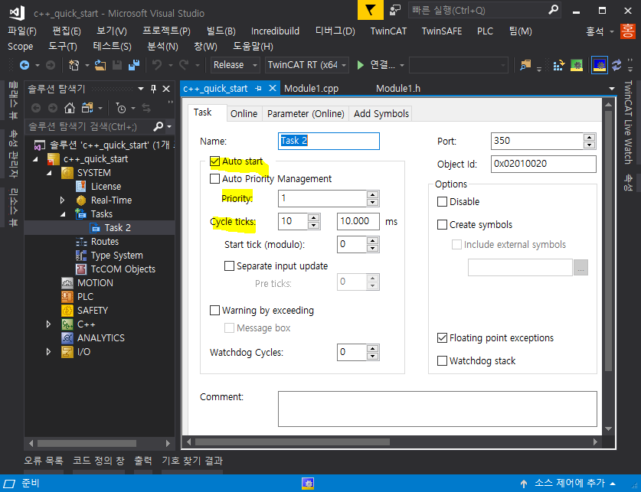
Task: Check the Disable option
Action: (442, 202)
